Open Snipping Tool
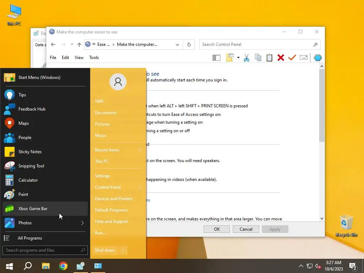Viewport: 364px width, 273px height. coord(45,166)
